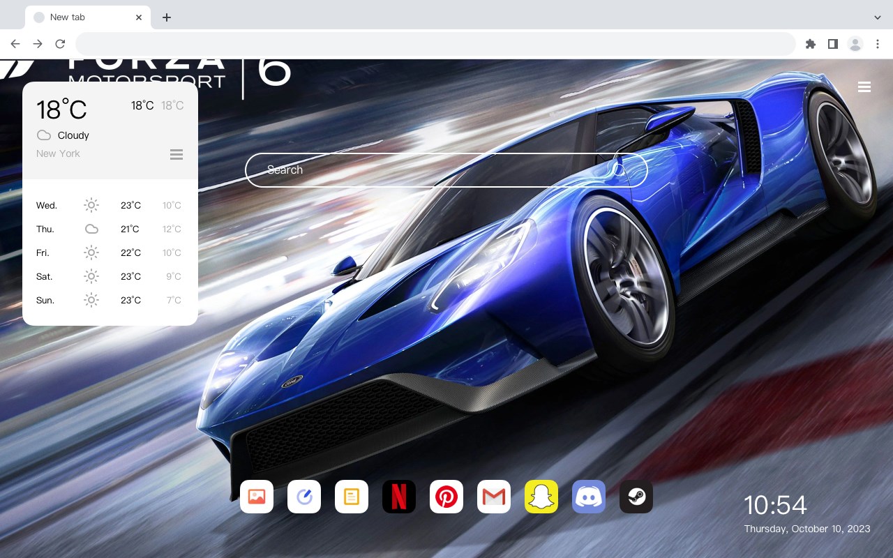Open the blue checkmark tasks shortcut

coord(304,497)
